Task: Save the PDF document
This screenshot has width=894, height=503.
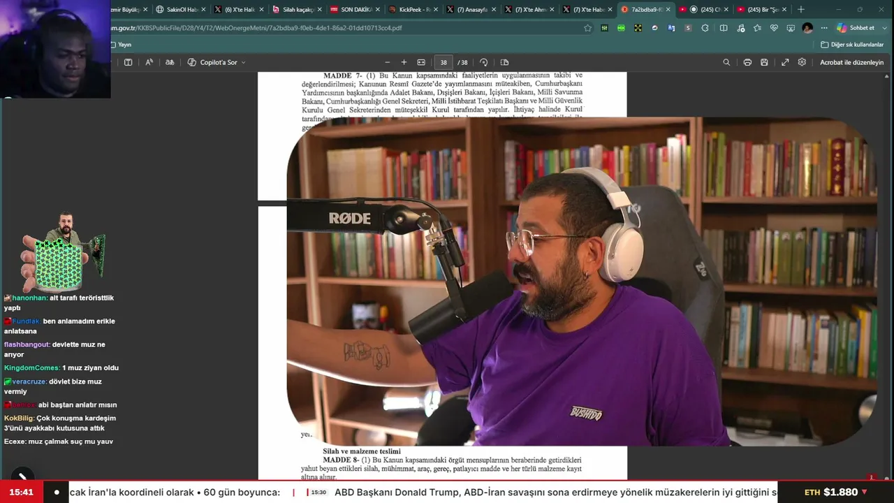Action: coord(764,62)
